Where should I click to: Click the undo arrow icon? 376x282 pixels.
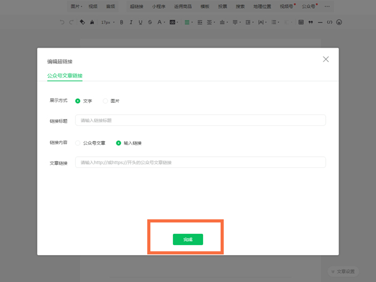pos(61,22)
